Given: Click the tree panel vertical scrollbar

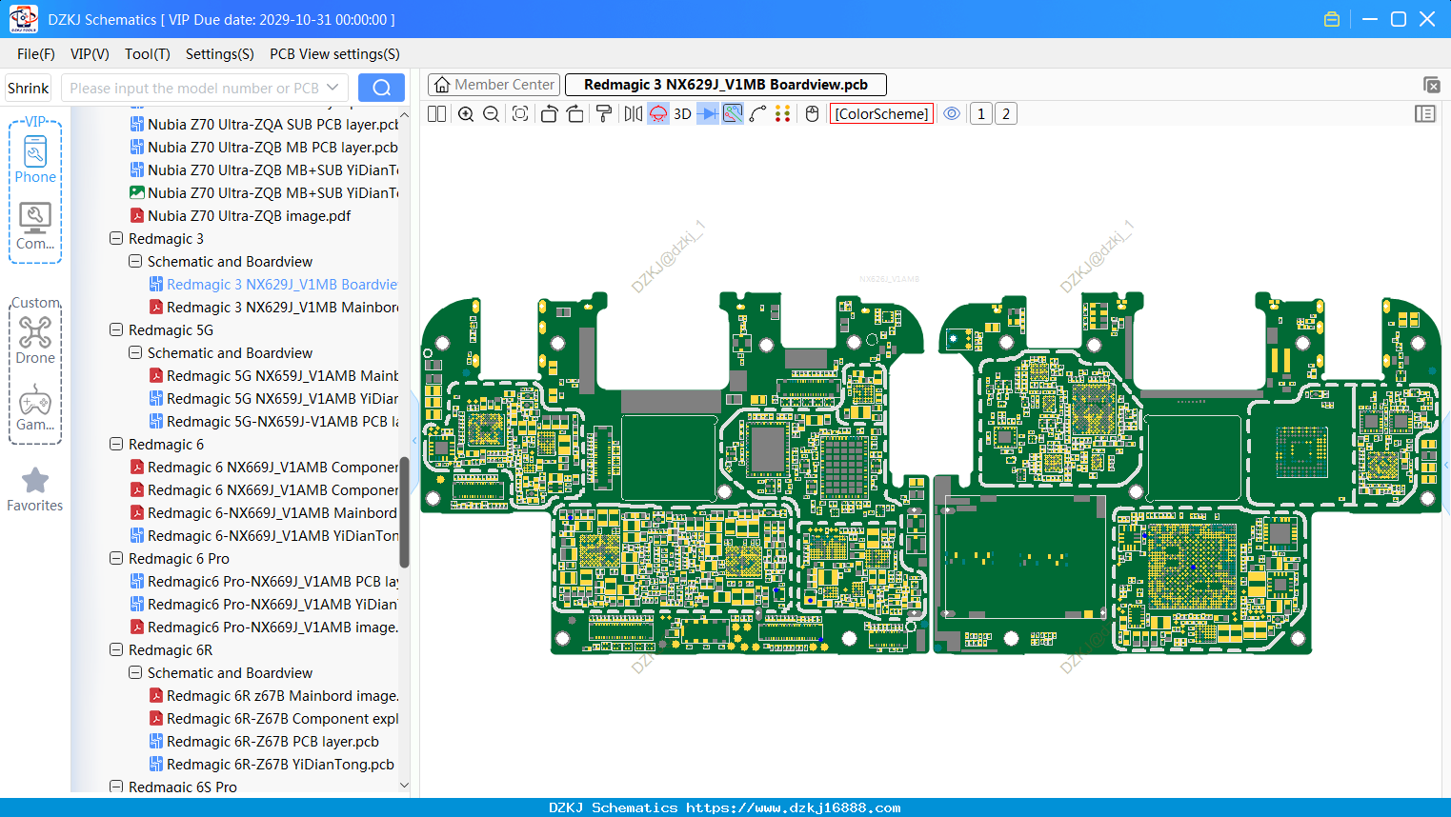Looking at the screenshot, I should (404, 512).
